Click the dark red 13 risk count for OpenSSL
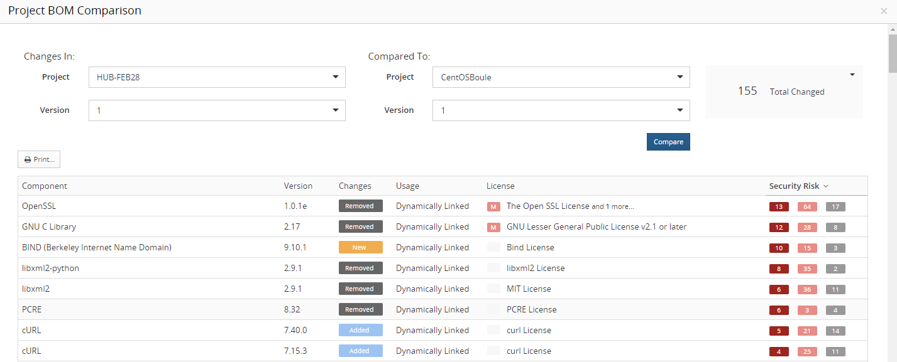 point(779,207)
